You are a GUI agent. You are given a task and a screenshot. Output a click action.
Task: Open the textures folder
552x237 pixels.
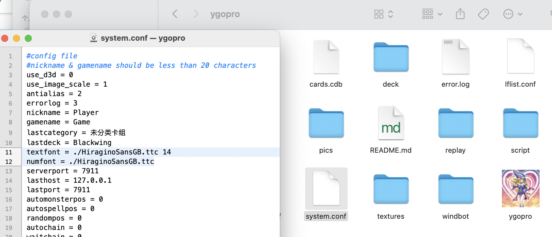391,189
